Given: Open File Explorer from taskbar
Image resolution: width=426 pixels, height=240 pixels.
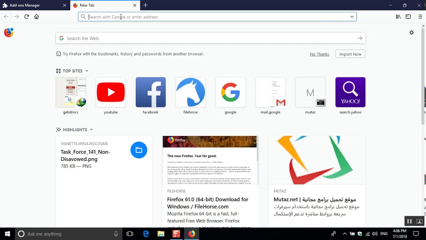Looking at the screenshot, I should click(x=161, y=234).
